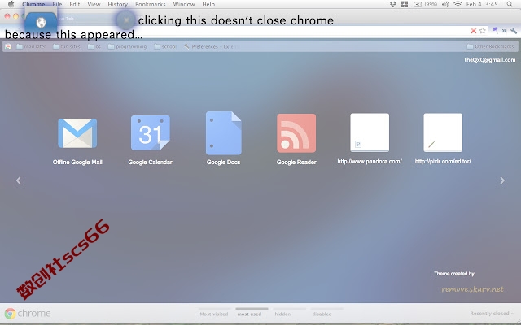Click the red stop loading X icon
This screenshot has width=521, height=325.
click(474, 31)
